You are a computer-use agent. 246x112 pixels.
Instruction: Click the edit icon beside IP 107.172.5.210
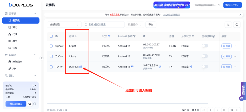point(160,67)
